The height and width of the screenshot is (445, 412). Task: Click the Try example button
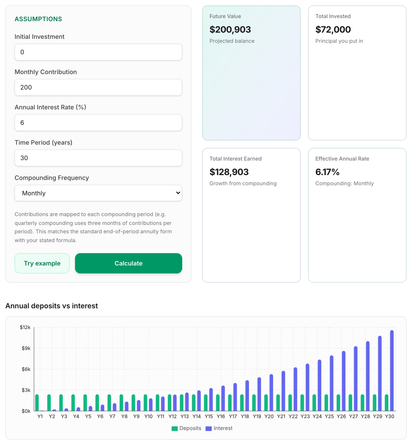42,263
